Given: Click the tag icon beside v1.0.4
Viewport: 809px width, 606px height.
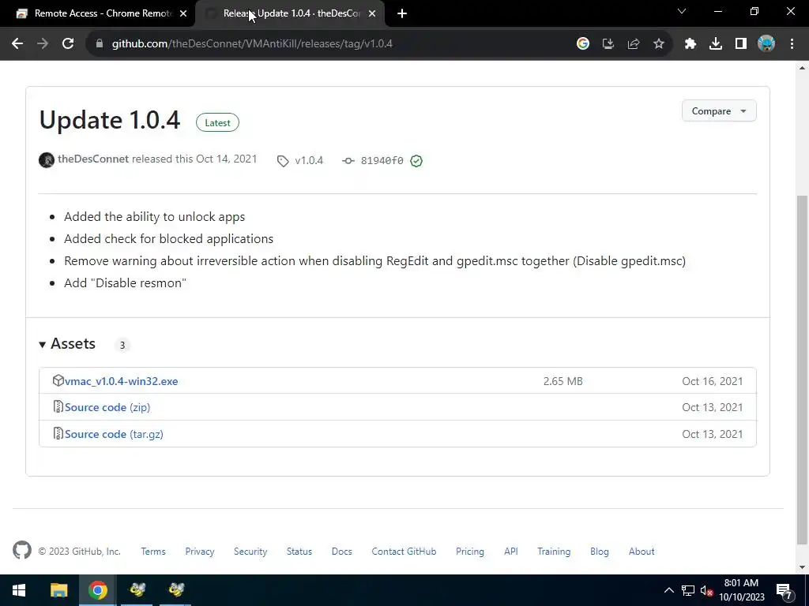Looking at the screenshot, I should pyautogui.click(x=283, y=161).
